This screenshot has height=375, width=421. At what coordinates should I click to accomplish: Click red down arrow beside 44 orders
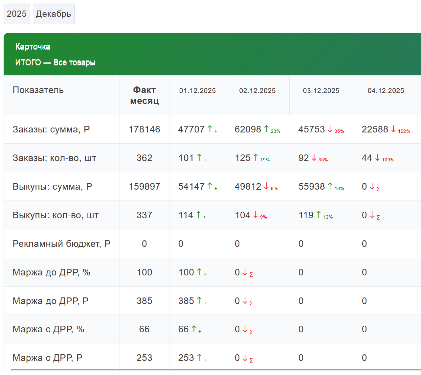tap(377, 157)
